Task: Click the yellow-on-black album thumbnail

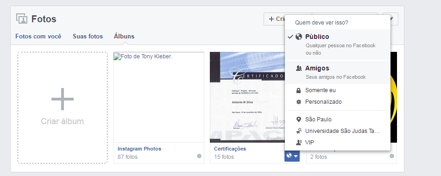Action: pos(394,97)
